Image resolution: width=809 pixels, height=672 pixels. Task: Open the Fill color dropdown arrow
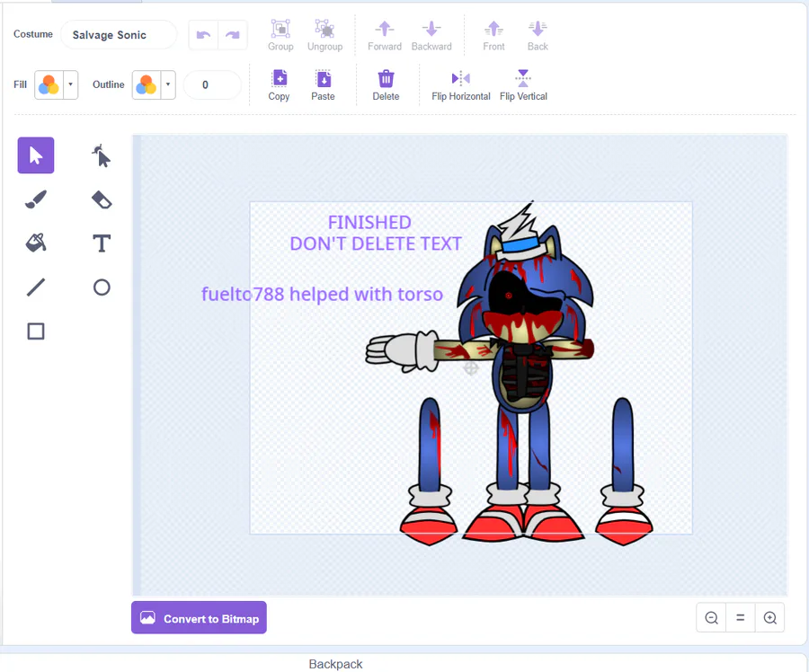point(71,84)
